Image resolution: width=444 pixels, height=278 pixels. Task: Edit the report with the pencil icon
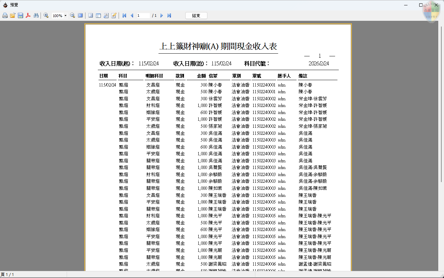click(114, 15)
